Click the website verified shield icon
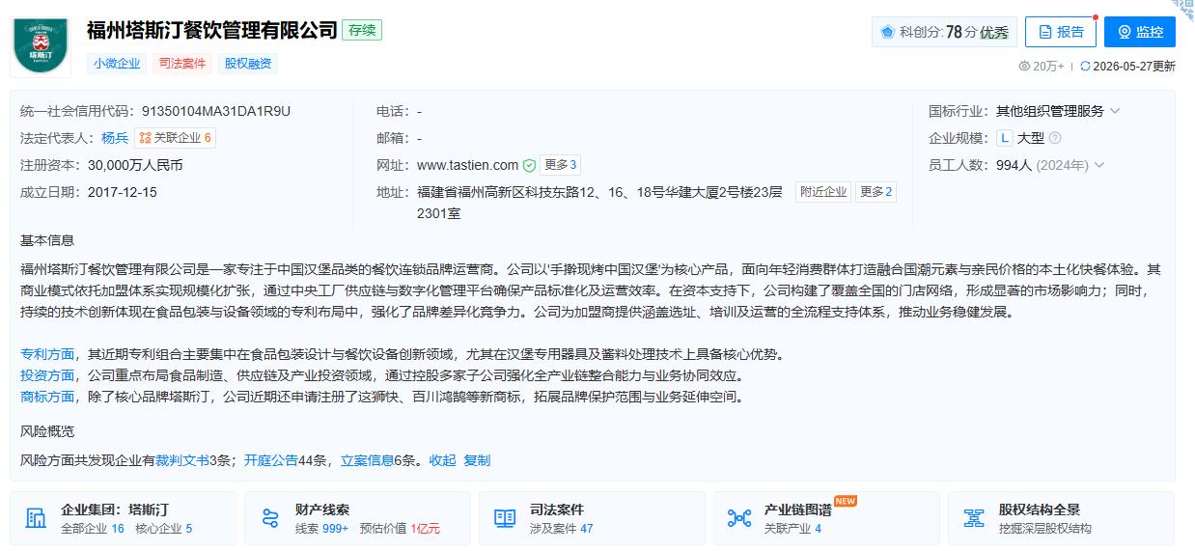1195x551 pixels. point(529,165)
